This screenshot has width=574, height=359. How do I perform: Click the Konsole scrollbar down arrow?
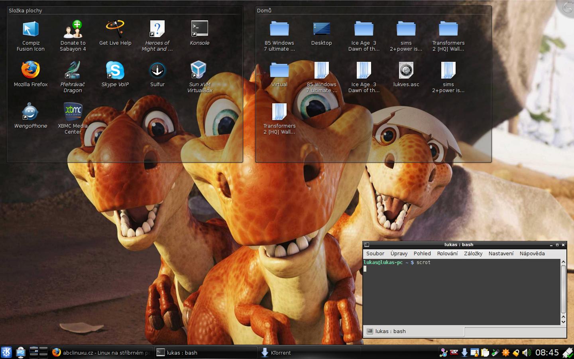(563, 322)
